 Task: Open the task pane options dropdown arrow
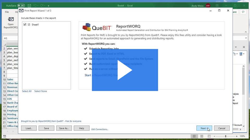pos(236,47)
